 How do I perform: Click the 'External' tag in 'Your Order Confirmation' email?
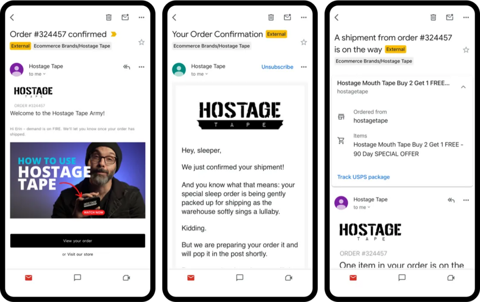[x=276, y=34]
